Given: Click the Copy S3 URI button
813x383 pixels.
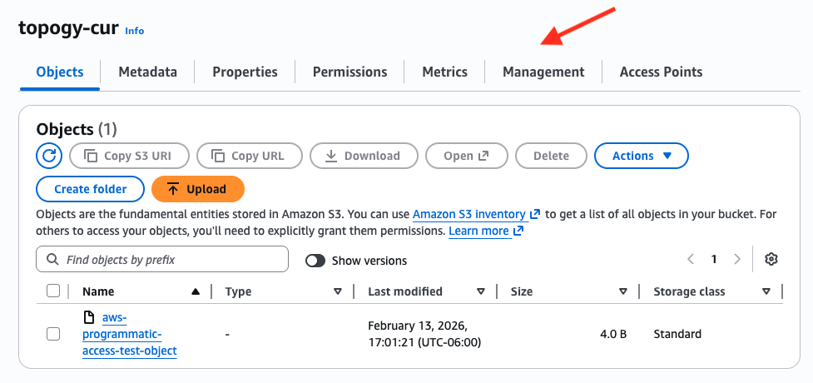Looking at the screenshot, I should (129, 156).
